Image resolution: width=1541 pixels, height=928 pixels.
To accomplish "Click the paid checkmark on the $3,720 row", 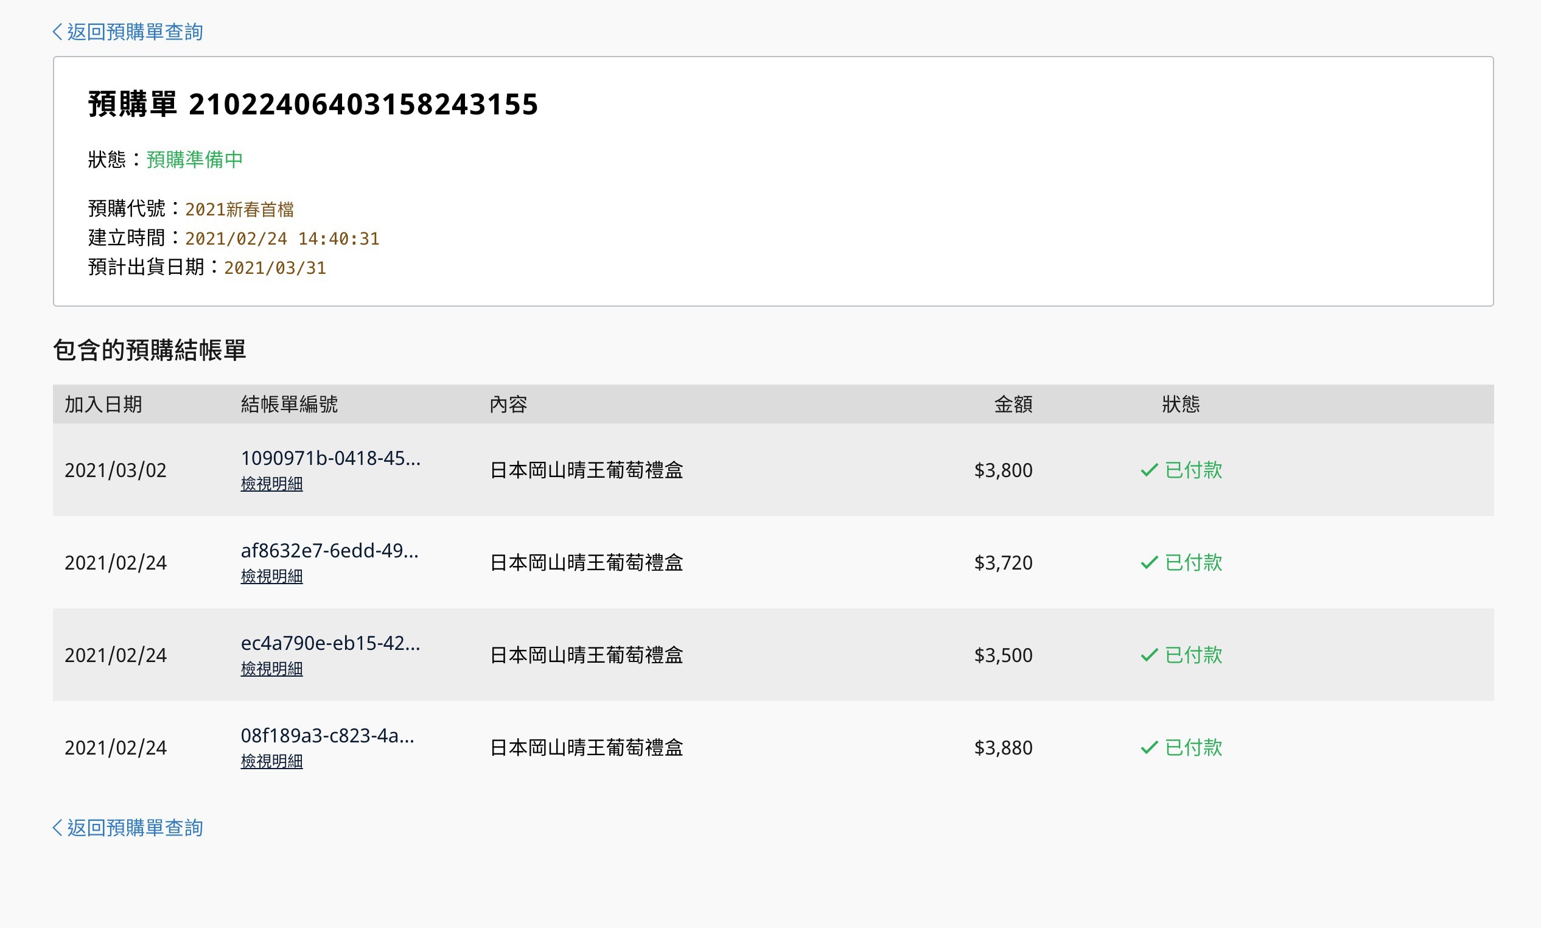I will pos(1150,561).
